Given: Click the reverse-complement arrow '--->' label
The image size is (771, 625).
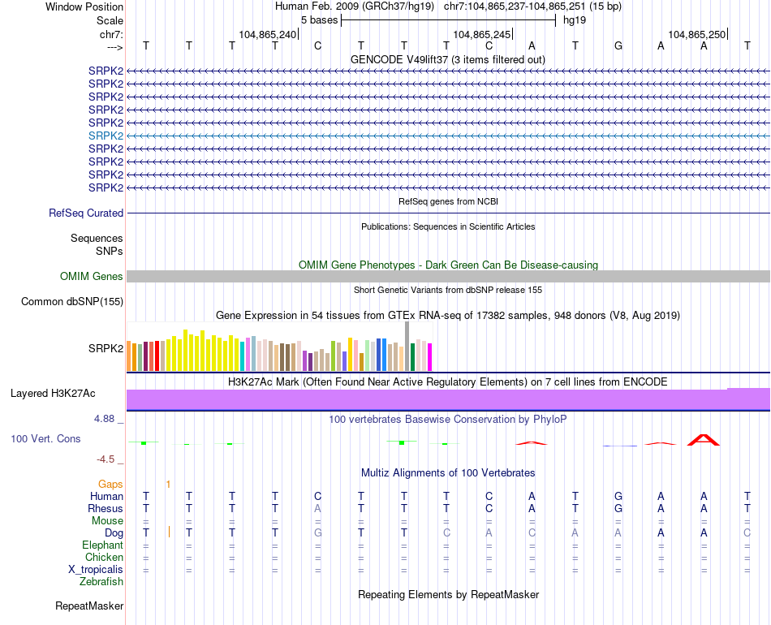Looking at the screenshot, I should (x=115, y=47).
